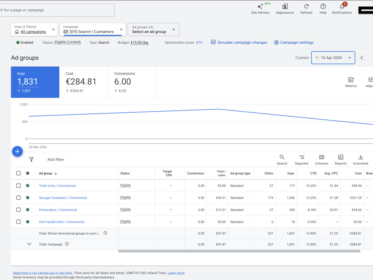Select the Portacabins / Commercial row checkbox
Viewport: 373px width, 280px height.
[18, 209]
